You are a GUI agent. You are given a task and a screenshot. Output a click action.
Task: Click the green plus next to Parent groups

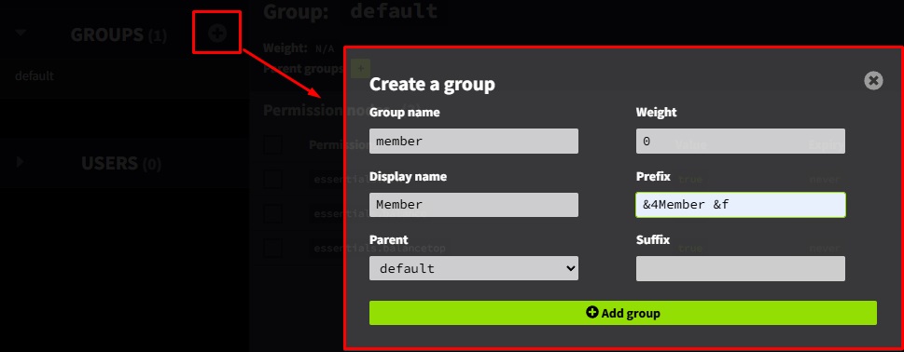360,69
